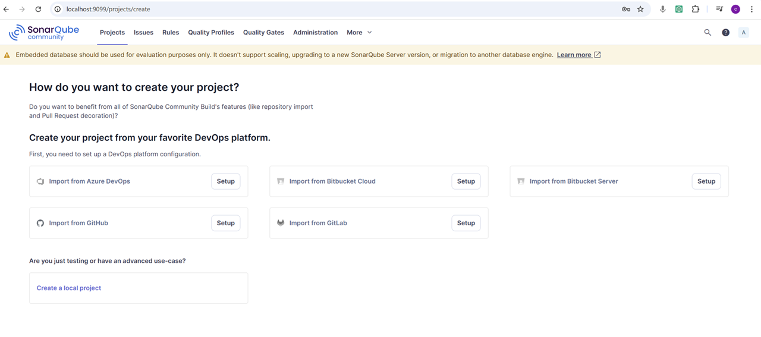Switch to Quality Profiles
This screenshot has width=761, height=337.
point(211,33)
